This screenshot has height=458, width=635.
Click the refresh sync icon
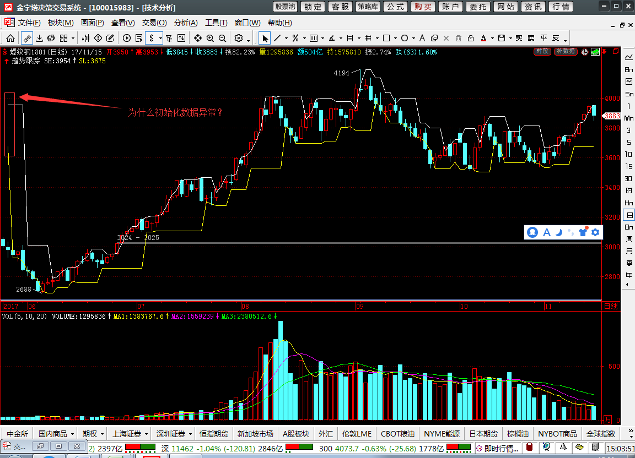pyautogui.click(x=51, y=38)
